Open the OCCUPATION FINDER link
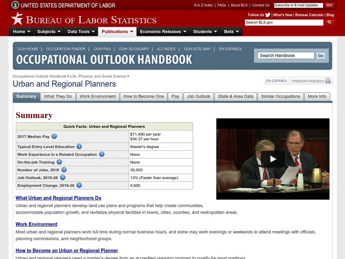The image size is (345, 259). point(66,49)
